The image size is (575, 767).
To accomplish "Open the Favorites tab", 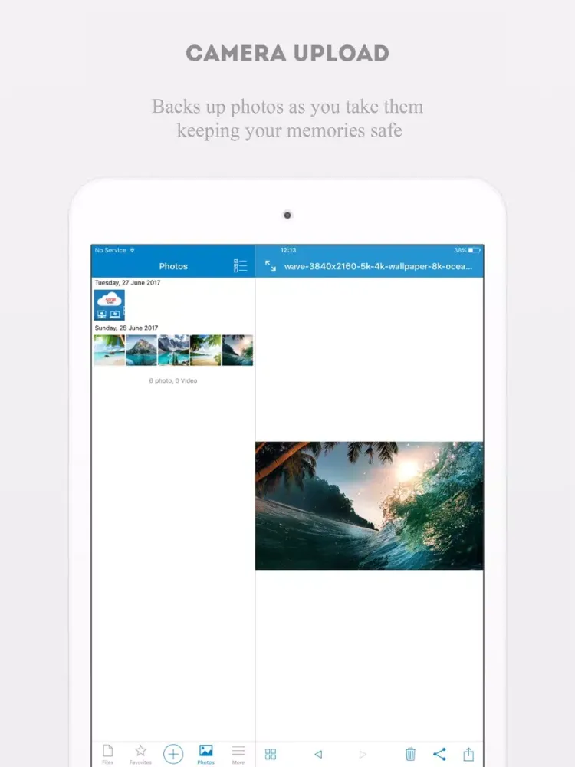I will click(x=140, y=754).
